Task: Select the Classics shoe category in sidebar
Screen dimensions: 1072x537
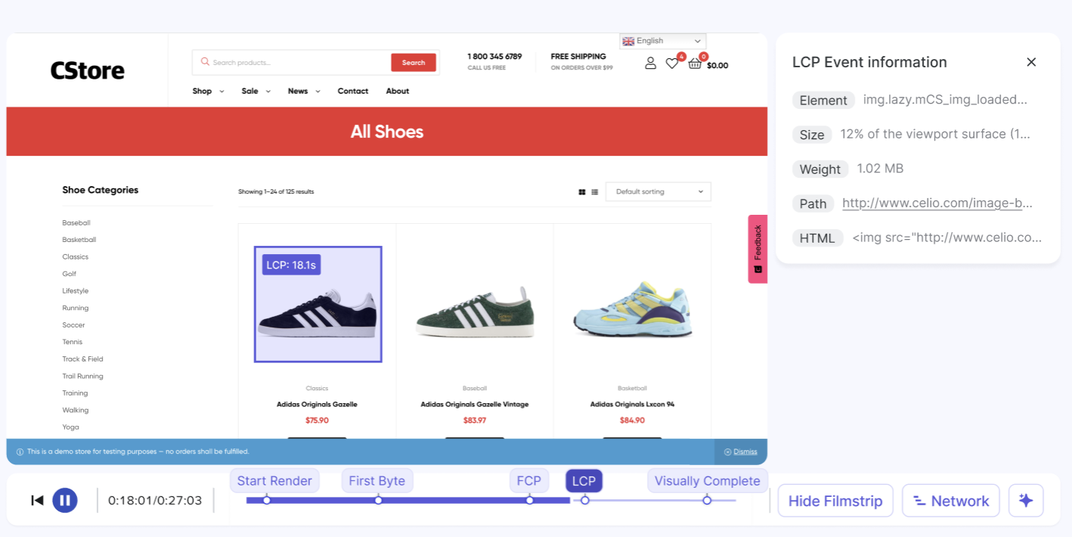Action: [76, 257]
